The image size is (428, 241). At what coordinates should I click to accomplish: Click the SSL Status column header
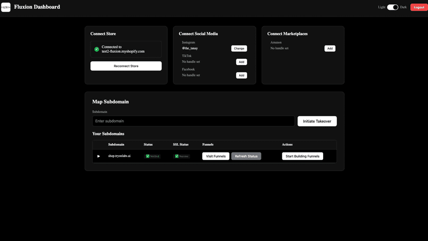tap(181, 144)
